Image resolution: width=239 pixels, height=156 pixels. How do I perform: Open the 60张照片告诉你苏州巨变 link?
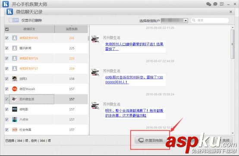click(x=134, y=80)
